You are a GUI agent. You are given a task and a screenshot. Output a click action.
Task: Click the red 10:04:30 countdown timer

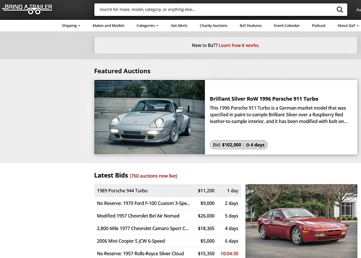(x=229, y=254)
